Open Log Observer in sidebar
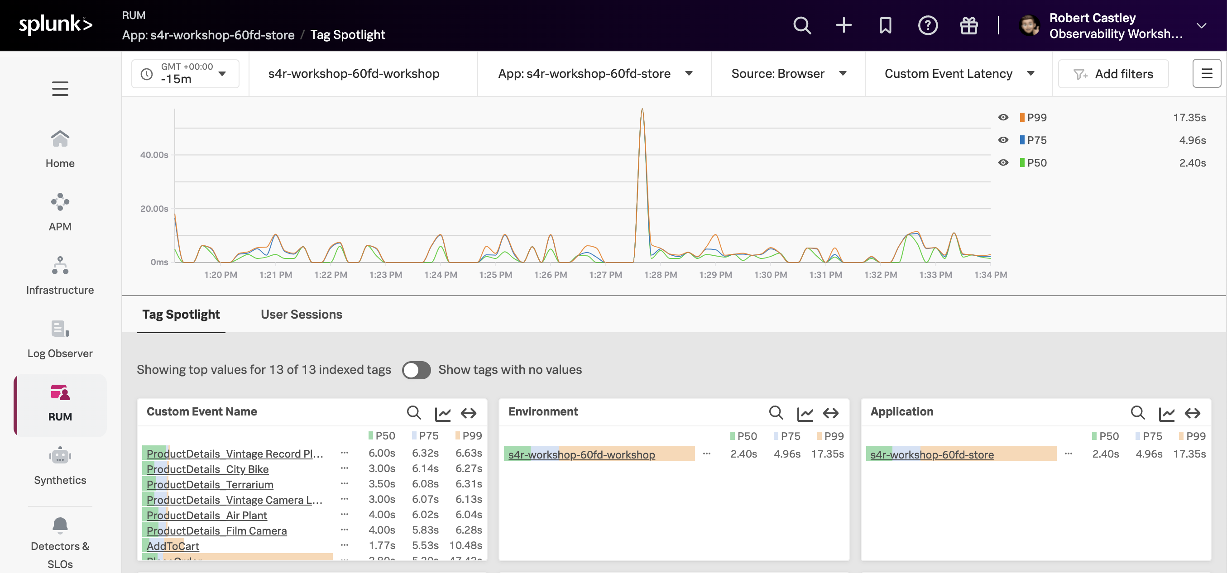This screenshot has height=573, width=1227. point(60,339)
